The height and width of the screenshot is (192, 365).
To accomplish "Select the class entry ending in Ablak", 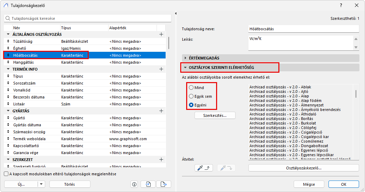I will [280, 87].
